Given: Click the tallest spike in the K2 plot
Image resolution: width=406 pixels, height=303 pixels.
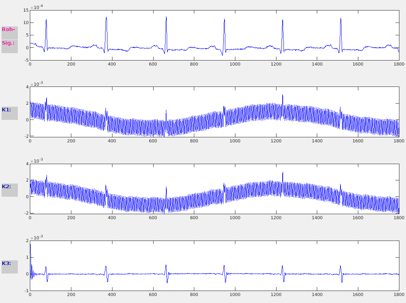Looking at the screenshot, I should coord(282,173).
